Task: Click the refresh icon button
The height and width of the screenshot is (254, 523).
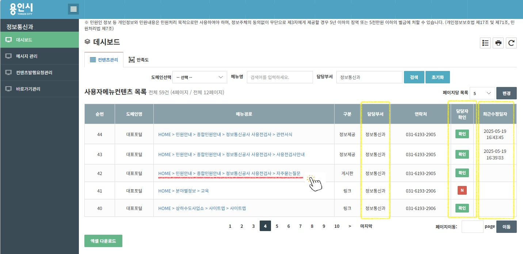Action: pos(511,43)
